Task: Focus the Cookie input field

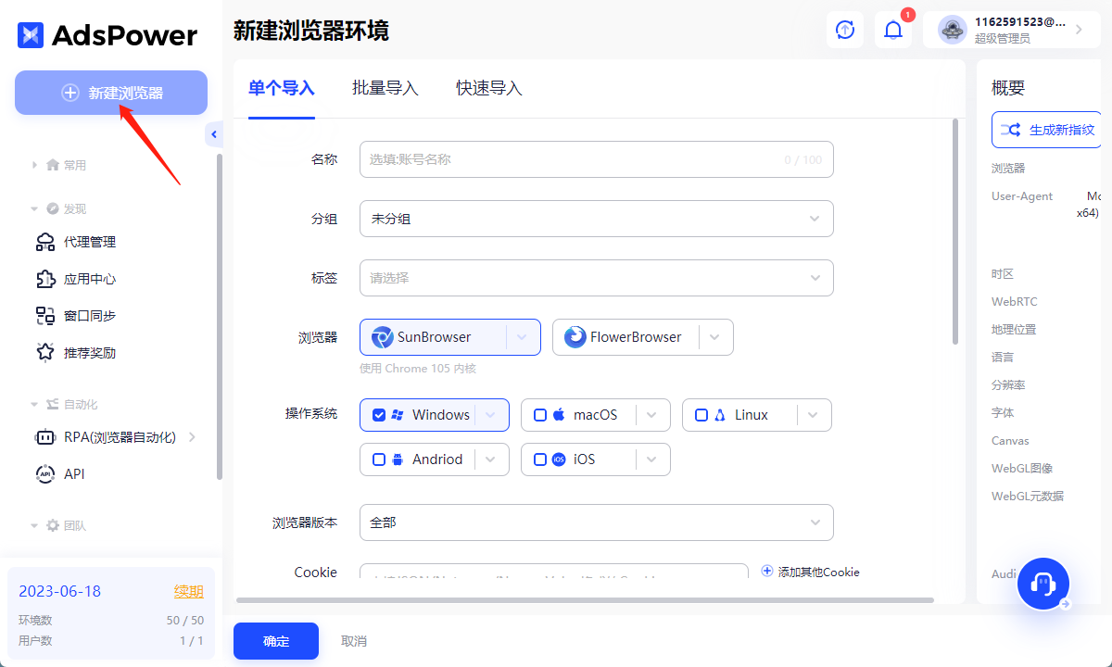Action: 554,573
